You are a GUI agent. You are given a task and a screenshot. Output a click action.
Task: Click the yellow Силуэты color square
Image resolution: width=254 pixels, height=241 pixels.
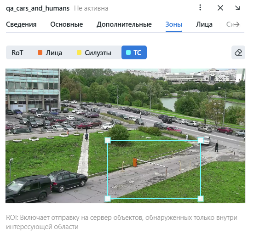click(x=79, y=52)
